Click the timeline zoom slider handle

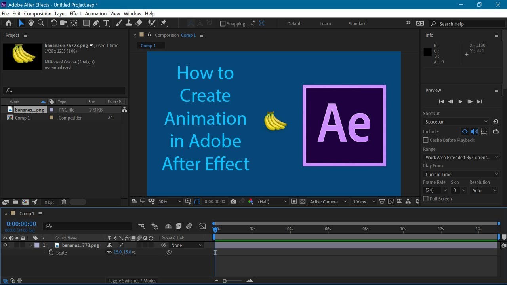tap(225, 281)
